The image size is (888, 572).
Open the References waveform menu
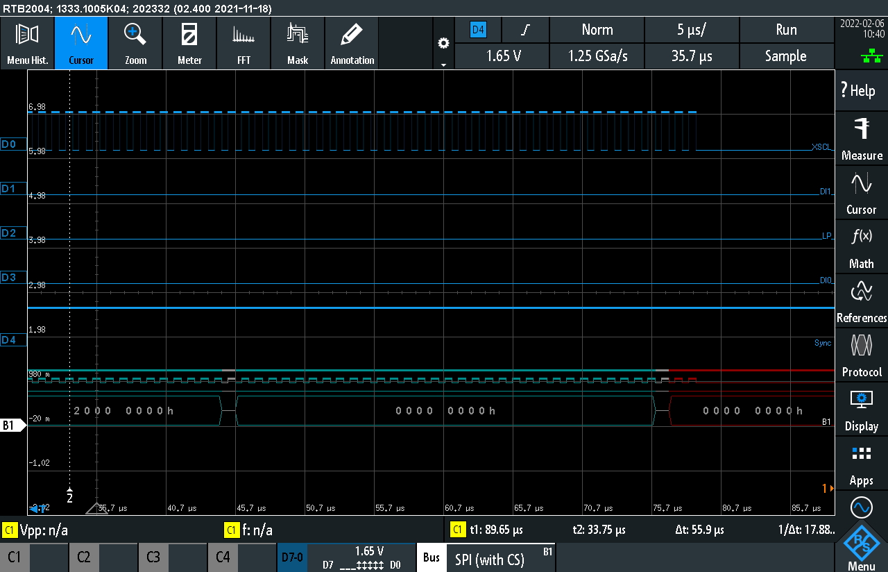coord(861,301)
